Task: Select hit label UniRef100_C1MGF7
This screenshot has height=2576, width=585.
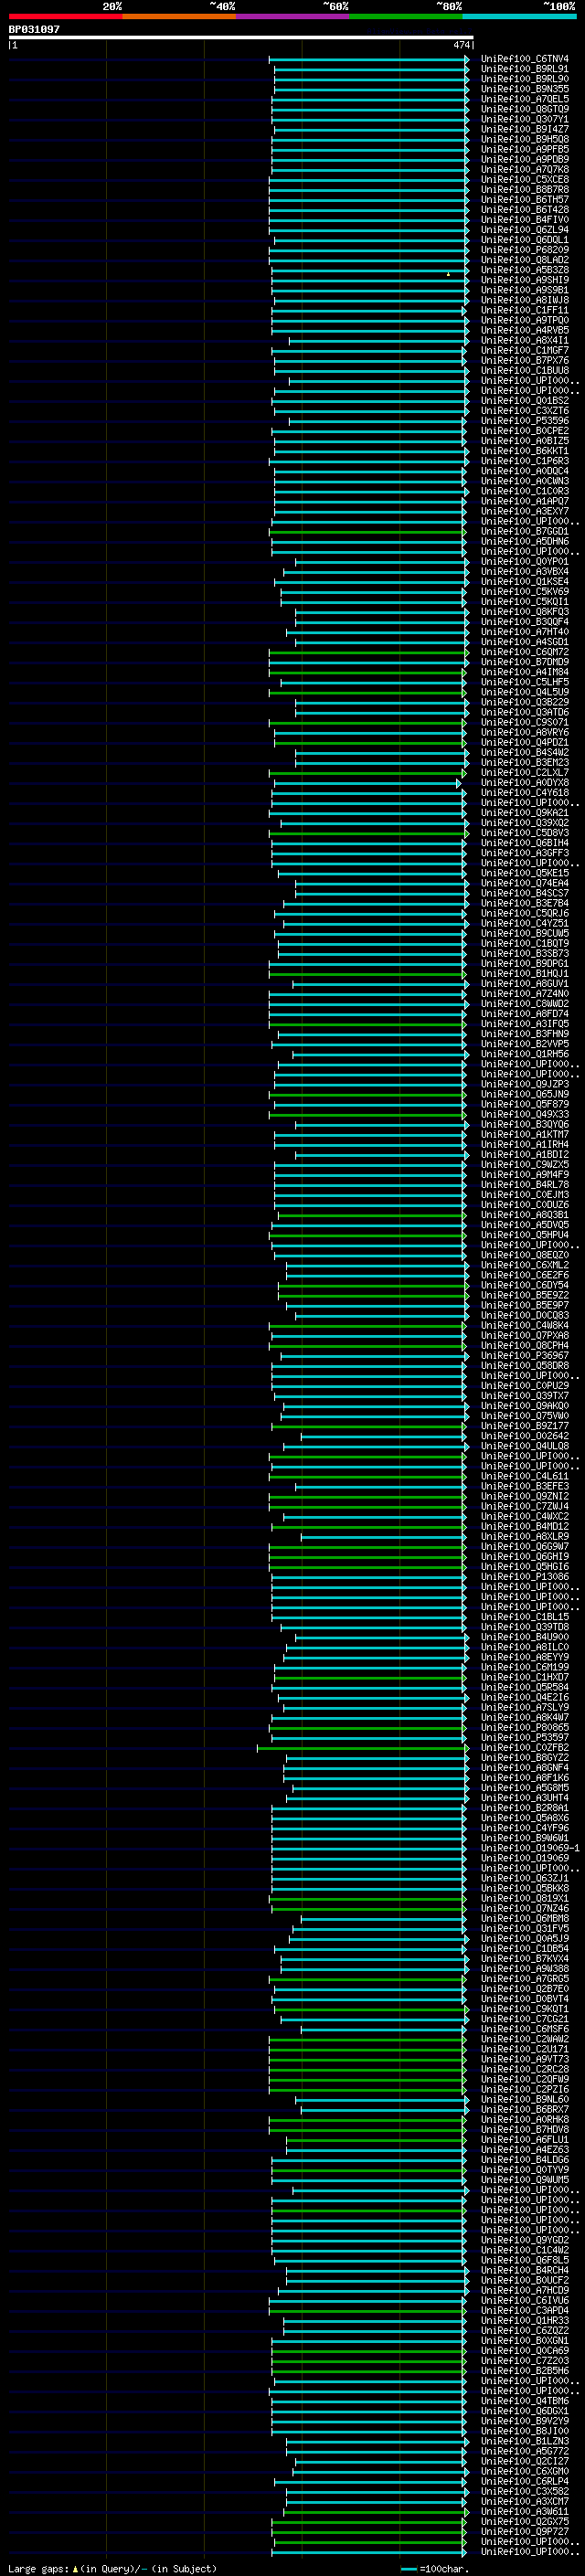Action: pyautogui.click(x=525, y=350)
